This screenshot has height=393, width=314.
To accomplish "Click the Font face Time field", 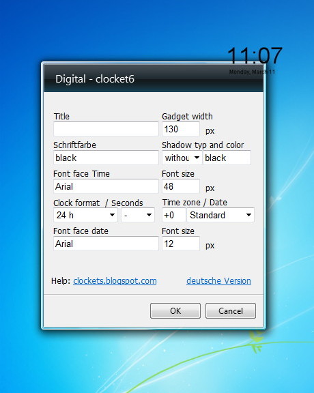I will click(x=106, y=186).
